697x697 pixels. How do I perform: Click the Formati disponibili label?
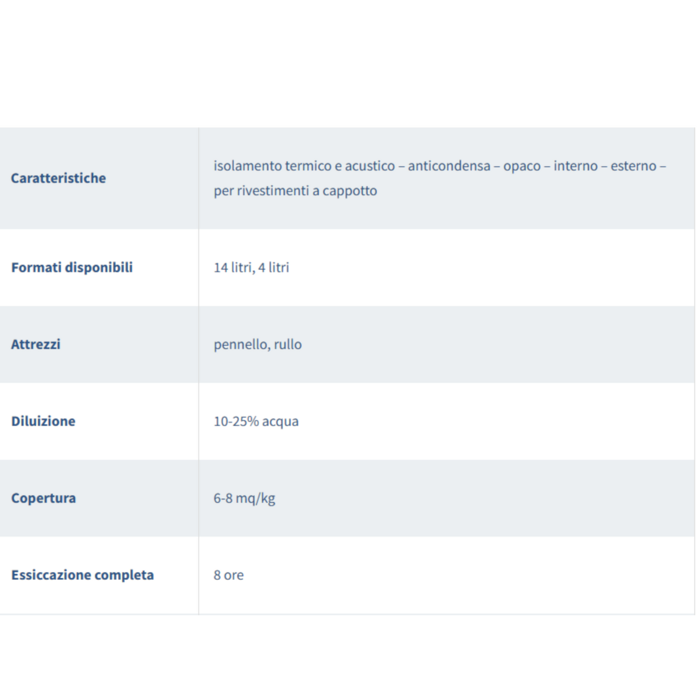tap(72, 267)
